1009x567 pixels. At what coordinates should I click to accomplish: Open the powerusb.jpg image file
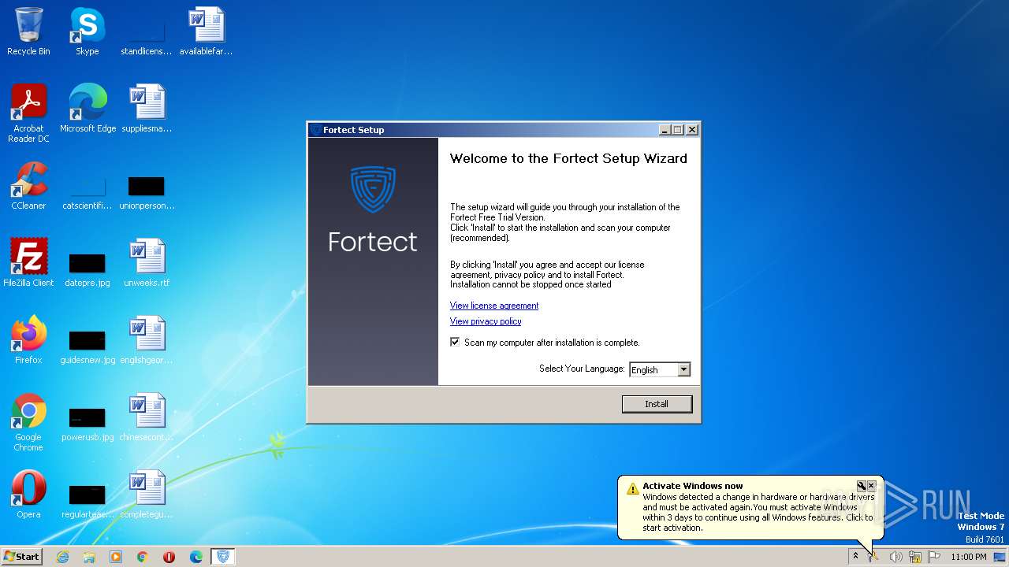pos(87,422)
